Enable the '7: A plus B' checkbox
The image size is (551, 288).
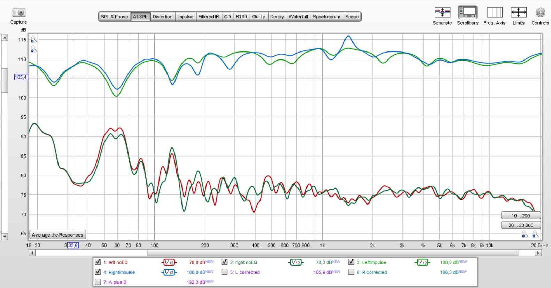[x=98, y=282]
